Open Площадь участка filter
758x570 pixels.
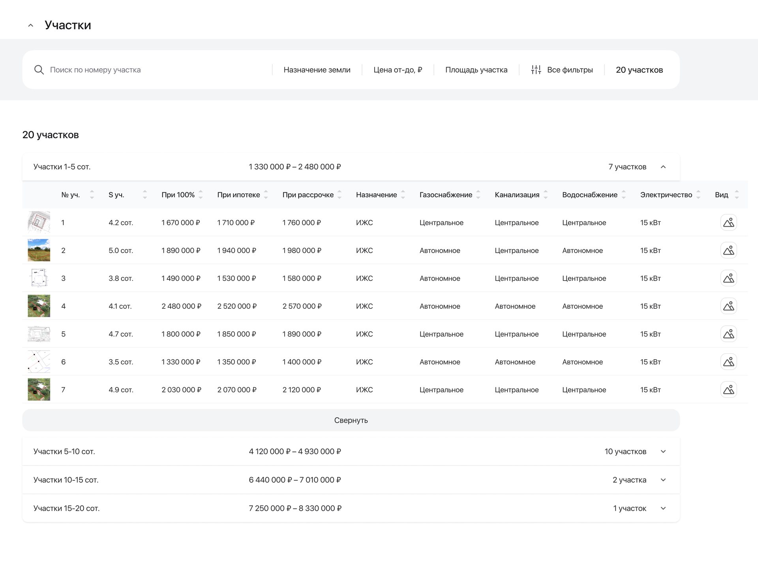tap(476, 70)
